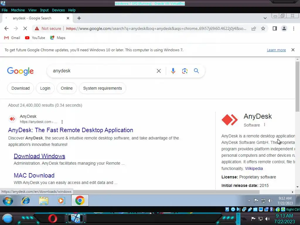Image resolution: width=300 pixels, height=225 pixels.
Task: Click the Google logo
Action: [x=20, y=71]
